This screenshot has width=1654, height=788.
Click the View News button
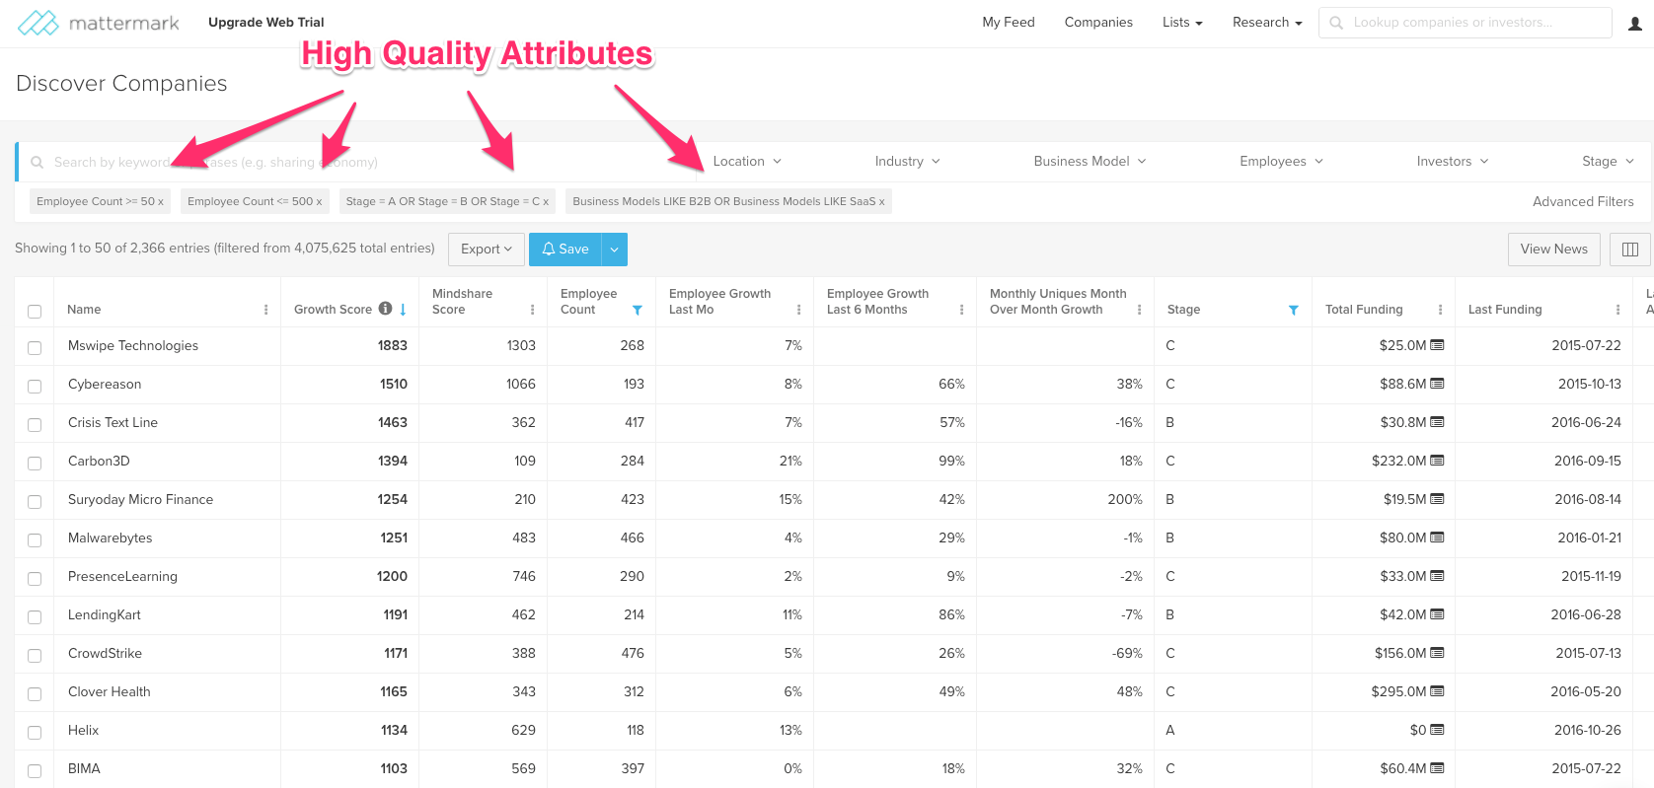coord(1554,250)
